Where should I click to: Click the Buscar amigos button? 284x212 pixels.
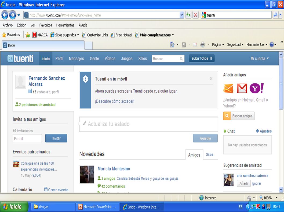click(239, 116)
